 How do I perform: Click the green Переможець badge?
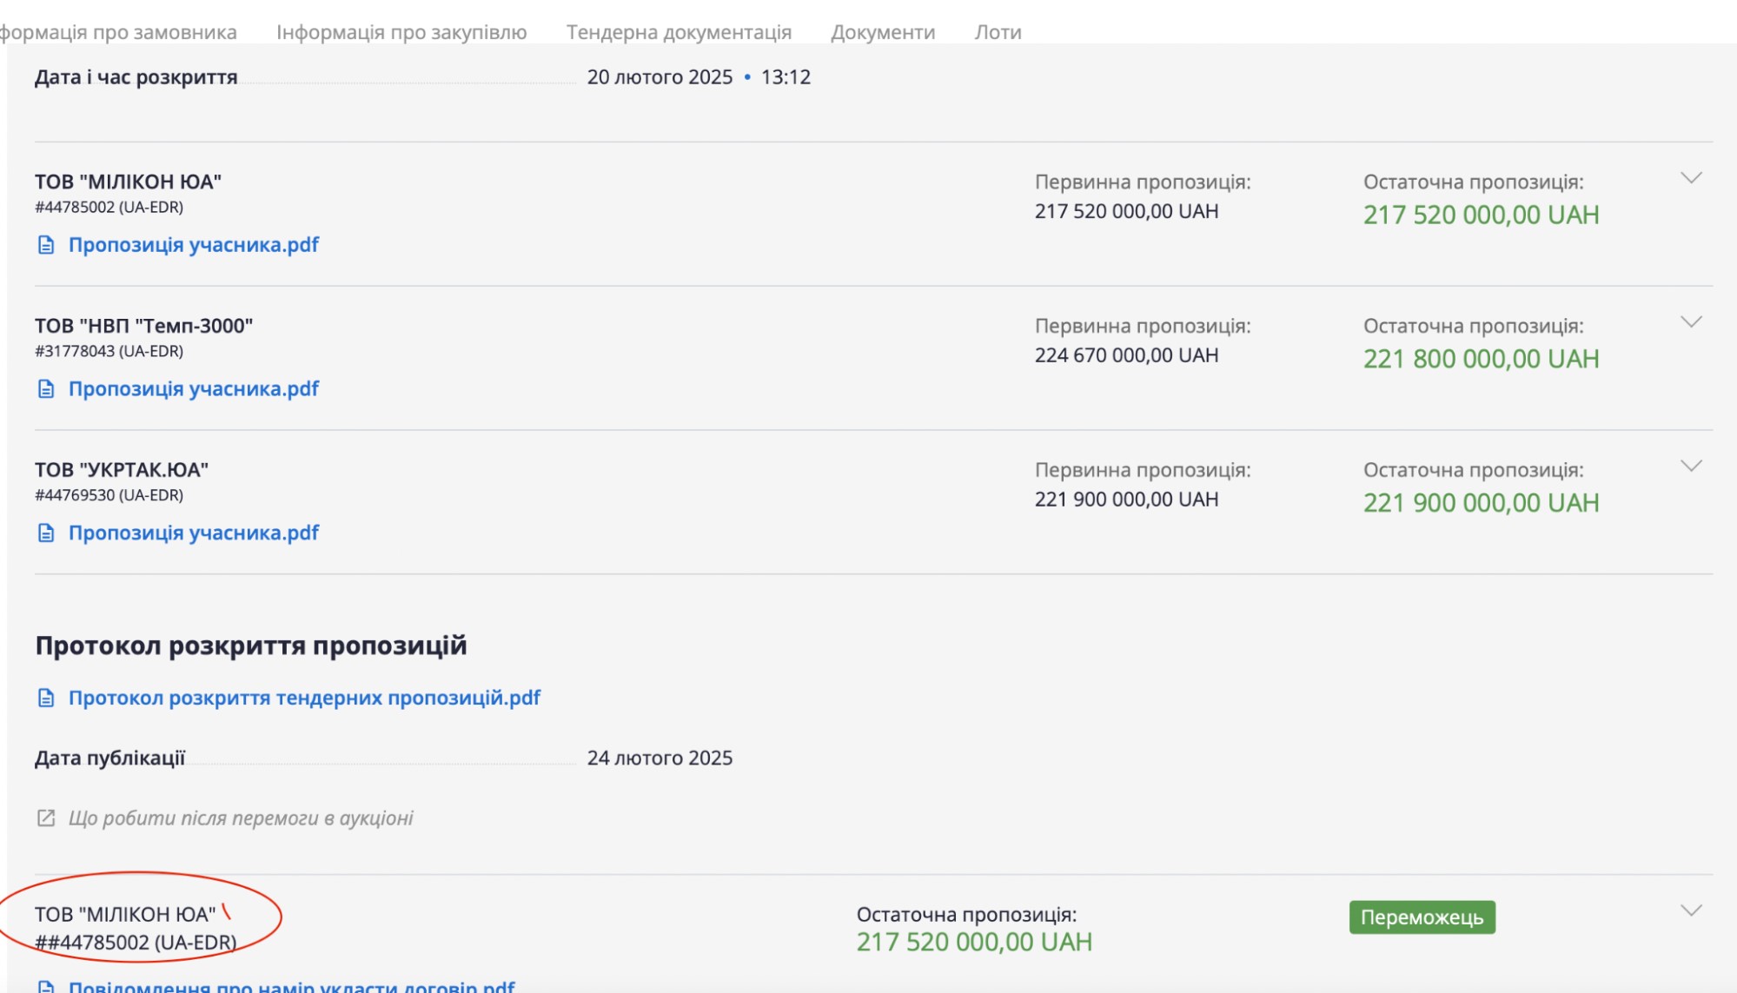coord(1422,917)
